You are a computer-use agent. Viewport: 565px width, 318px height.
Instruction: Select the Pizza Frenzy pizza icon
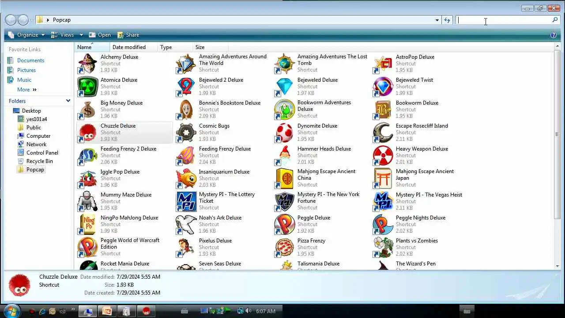tap(284, 247)
